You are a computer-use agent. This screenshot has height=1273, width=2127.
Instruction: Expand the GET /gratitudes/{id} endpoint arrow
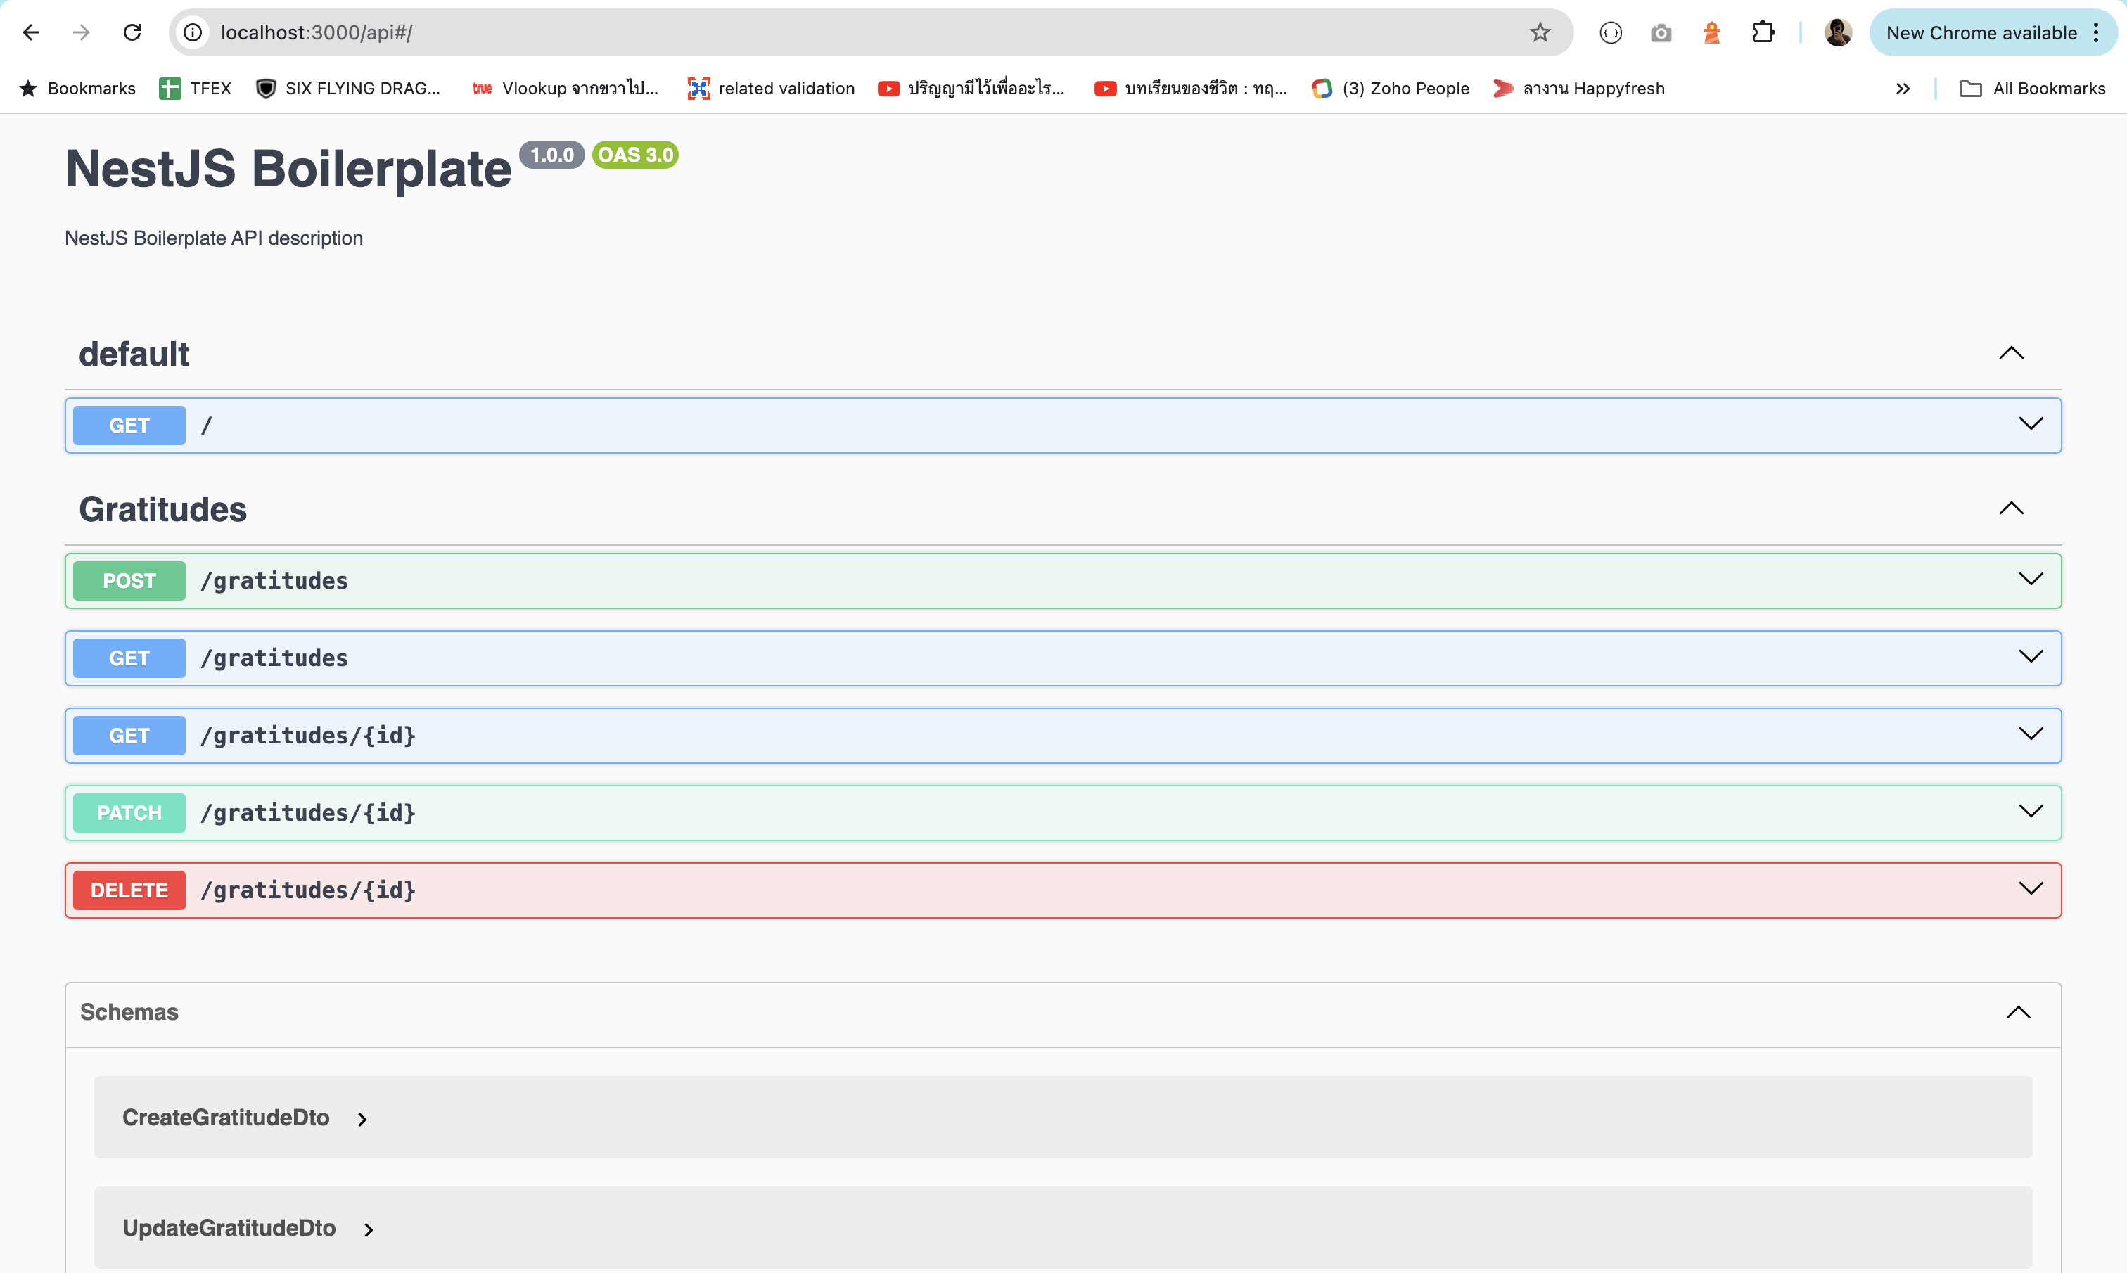(x=2031, y=734)
